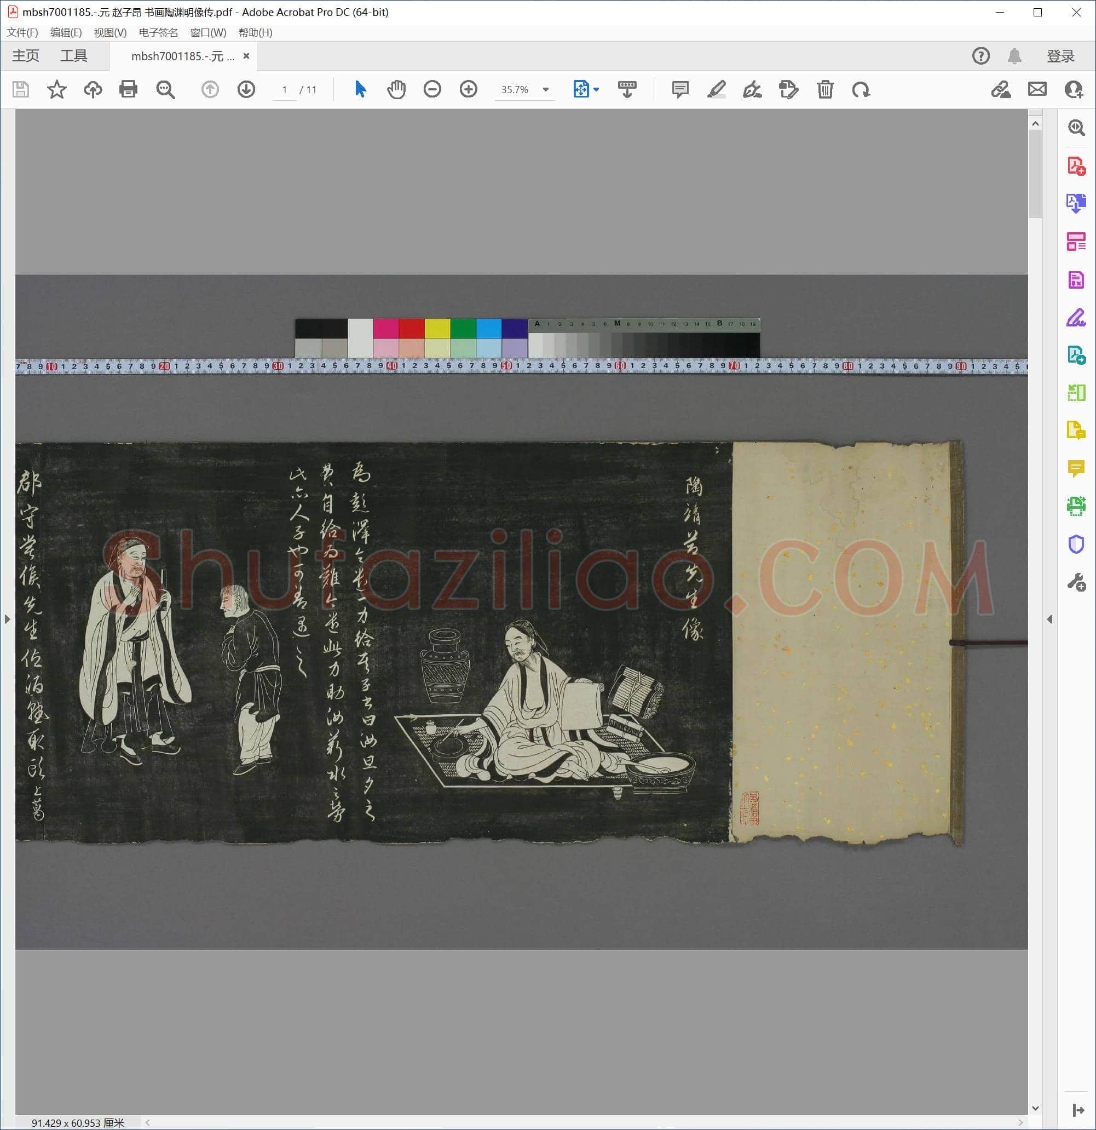Click the 登录 sign-in button
1096x1130 pixels.
(1061, 56)
